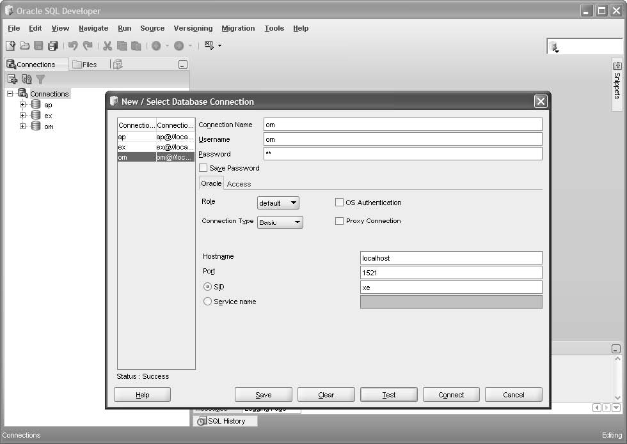Click the Open folder toolbar icon
This screenshot has height=444, width=627.
(25, 45)
